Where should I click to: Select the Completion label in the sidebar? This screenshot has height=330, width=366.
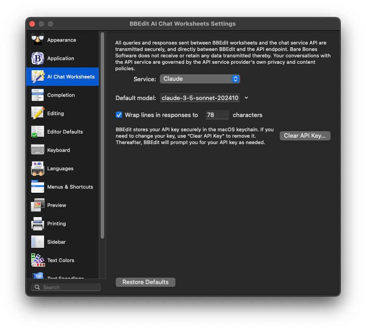(61, 95)
